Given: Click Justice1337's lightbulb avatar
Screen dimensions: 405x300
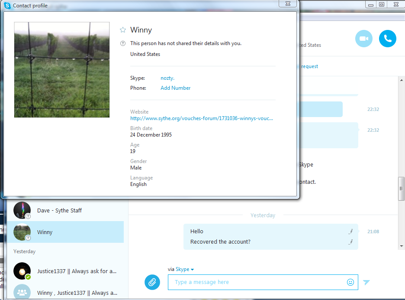Looking at the screenshot, I should 22,271.
